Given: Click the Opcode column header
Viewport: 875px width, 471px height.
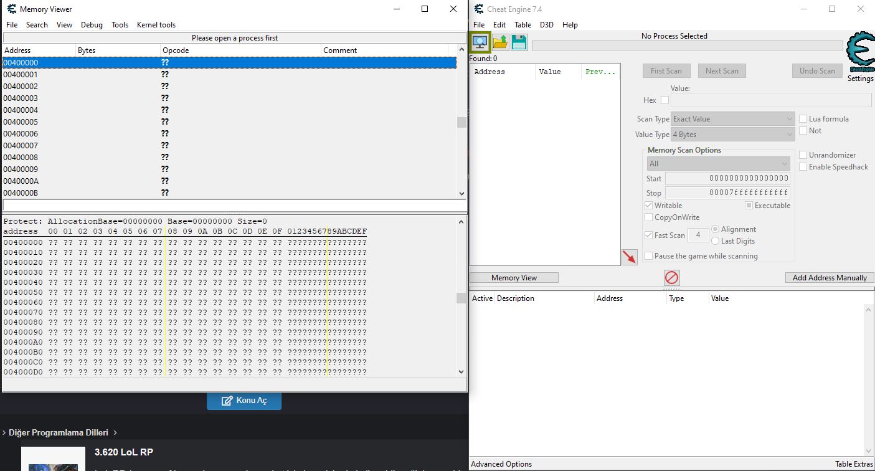Looking at the screenshot, I should pyautogui.click(x=240, y=50).
